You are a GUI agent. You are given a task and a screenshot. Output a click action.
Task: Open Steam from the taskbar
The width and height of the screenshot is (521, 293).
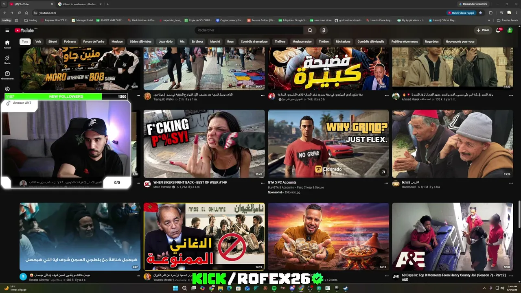[346, 288]
